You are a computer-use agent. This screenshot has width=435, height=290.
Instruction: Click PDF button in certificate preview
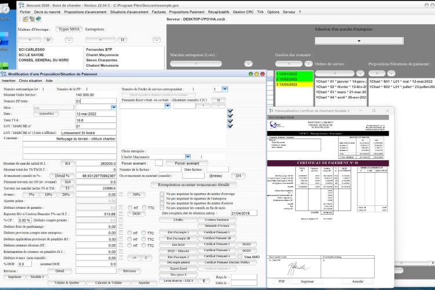[281, 281]
